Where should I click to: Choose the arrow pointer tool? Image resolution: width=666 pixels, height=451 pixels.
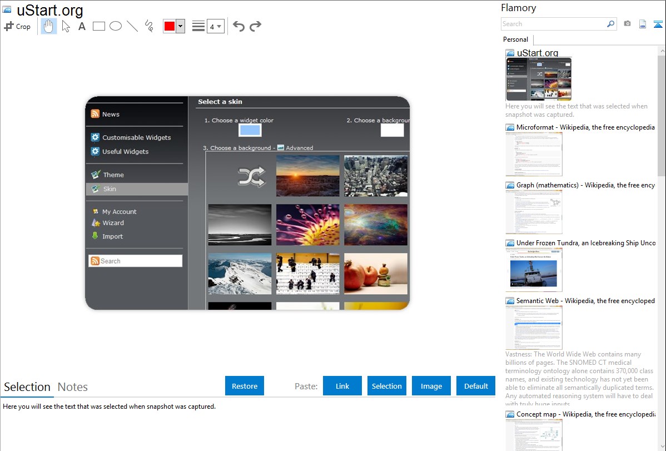(x=66, y=26)
